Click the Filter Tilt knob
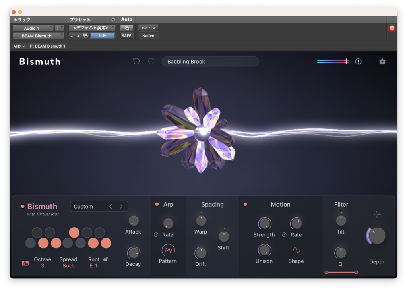The height and width of the screenshot is (290, 407). click(x=341, y=221)
